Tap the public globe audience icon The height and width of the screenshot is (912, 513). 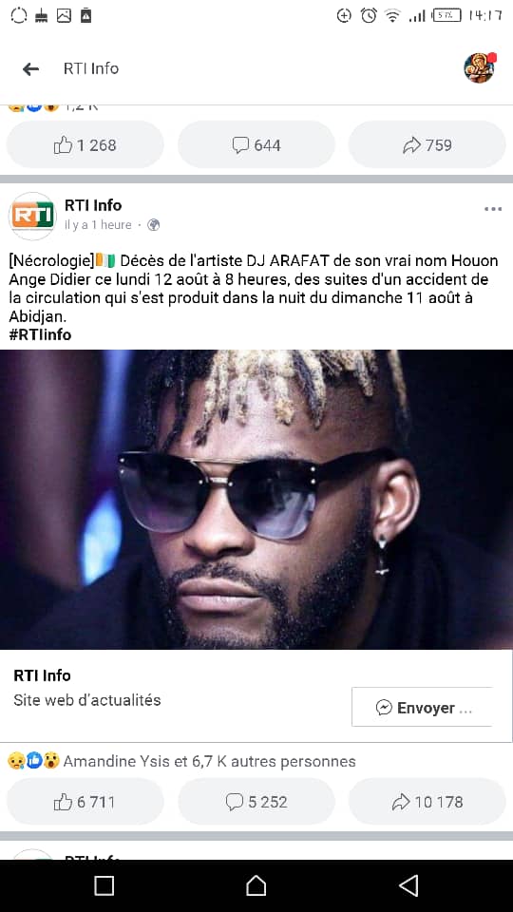(x=154, y=225)
